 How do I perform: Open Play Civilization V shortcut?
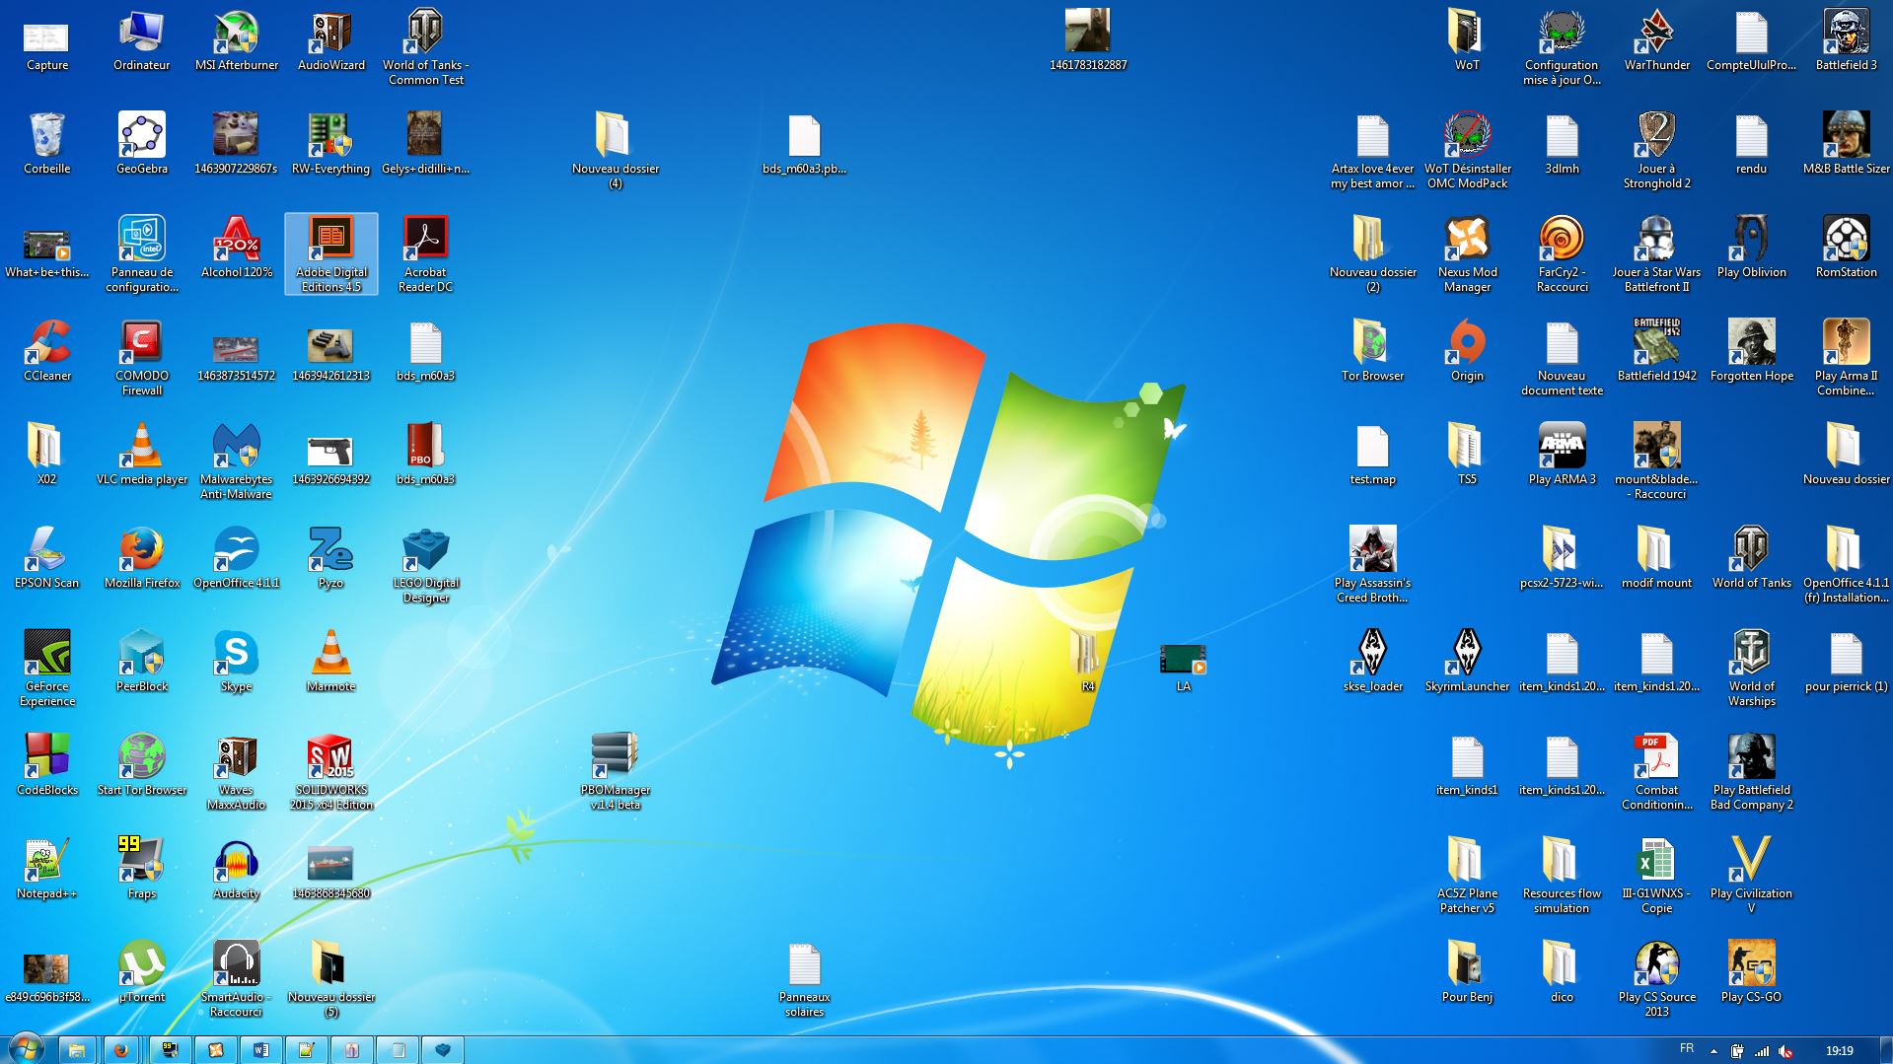pos(1752,877)
